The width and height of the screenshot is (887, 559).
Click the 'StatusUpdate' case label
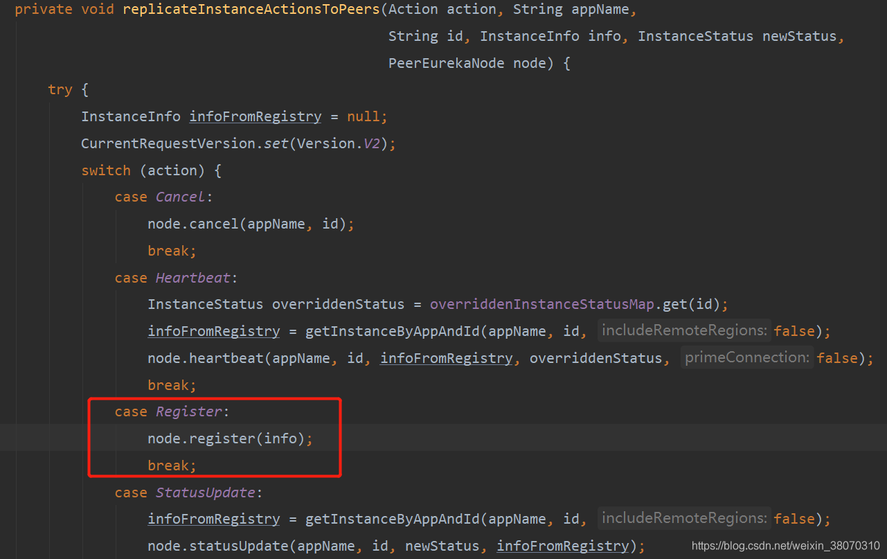205,493
